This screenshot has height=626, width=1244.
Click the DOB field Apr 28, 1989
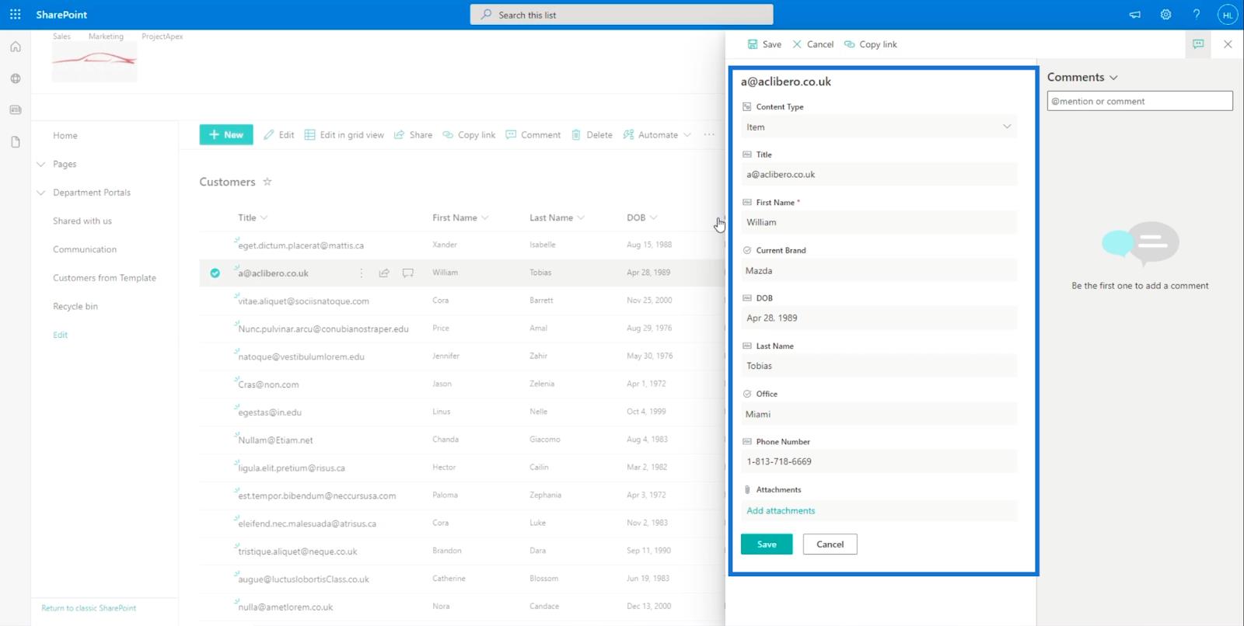point(879,318)
